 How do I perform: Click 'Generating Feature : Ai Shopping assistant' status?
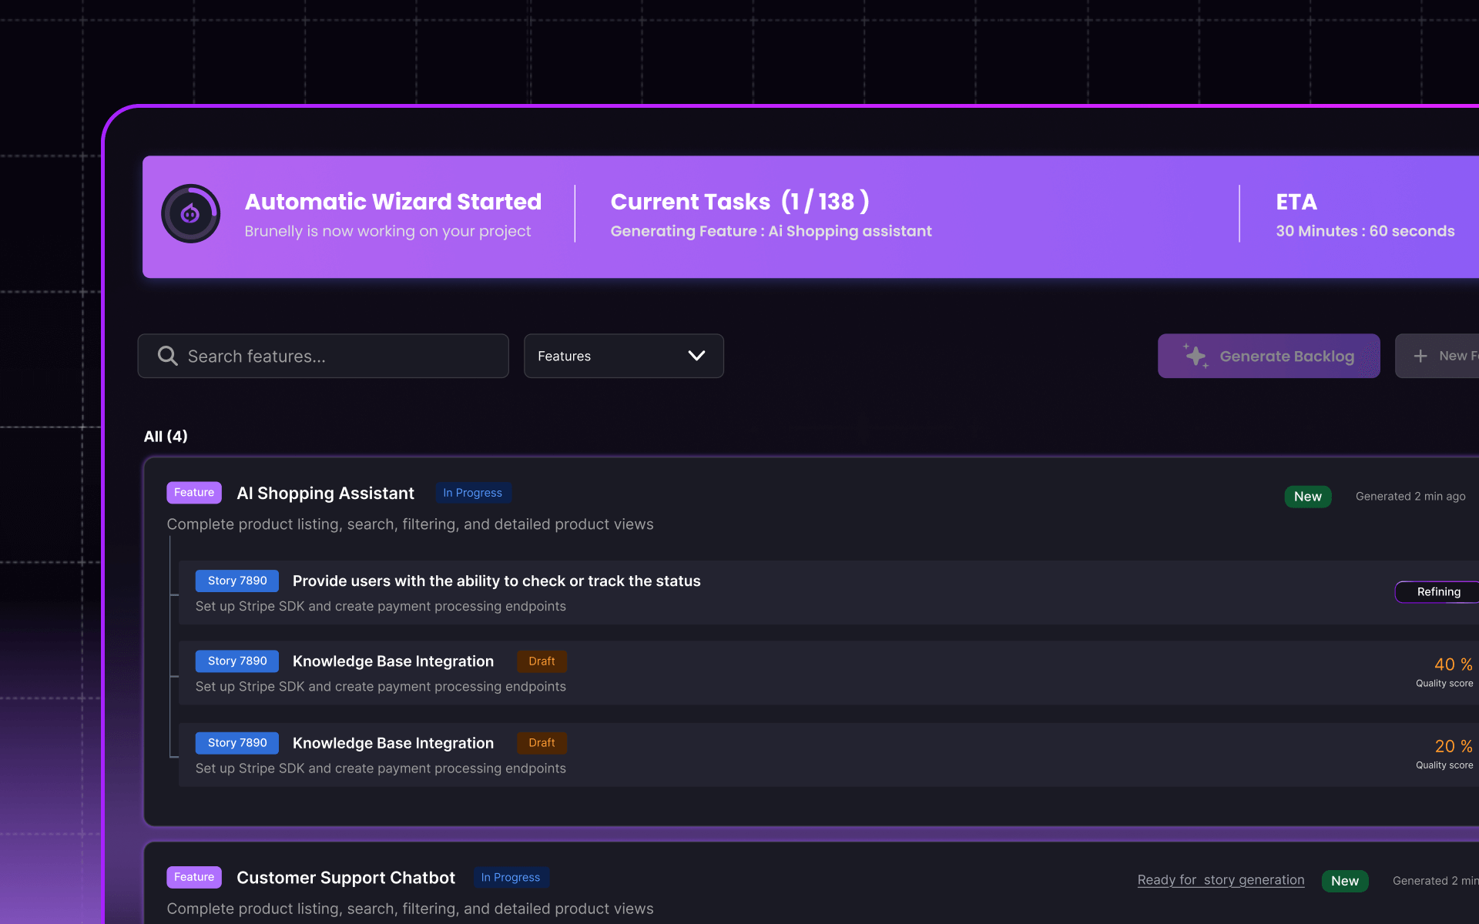pos(771,231)
